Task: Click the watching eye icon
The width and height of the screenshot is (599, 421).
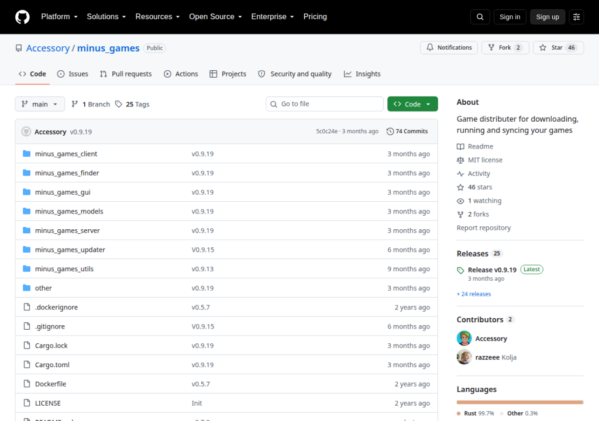Action: 460,201
